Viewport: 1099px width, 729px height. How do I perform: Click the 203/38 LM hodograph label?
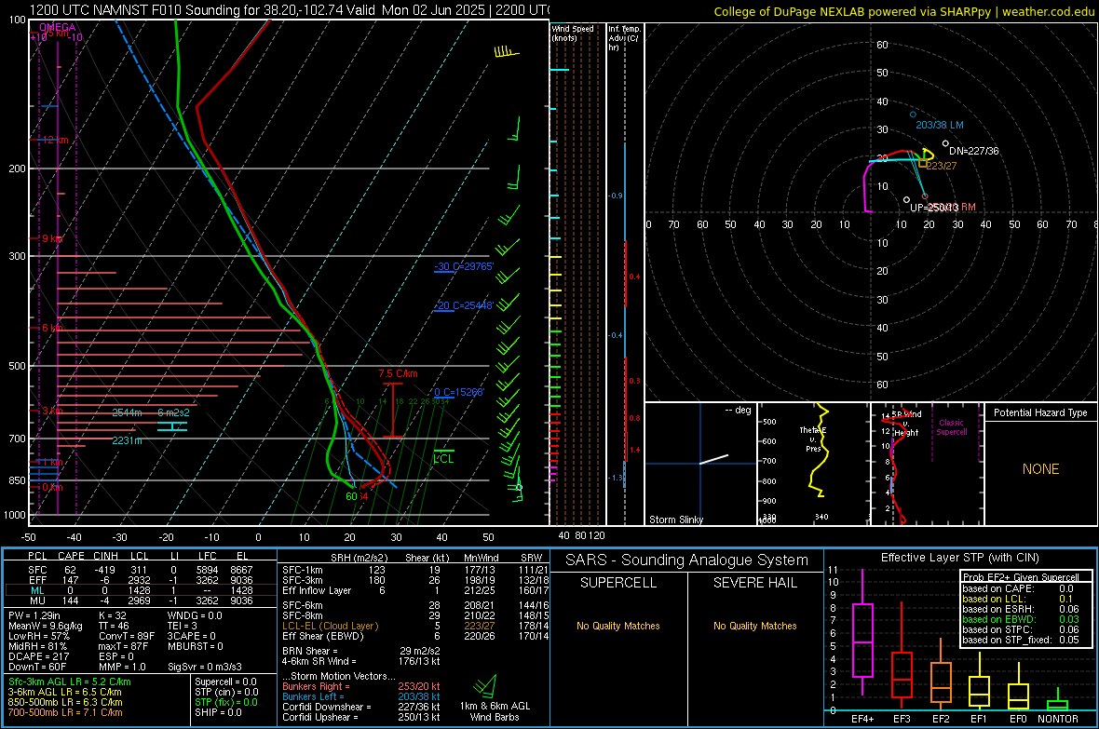click(939, 125)
